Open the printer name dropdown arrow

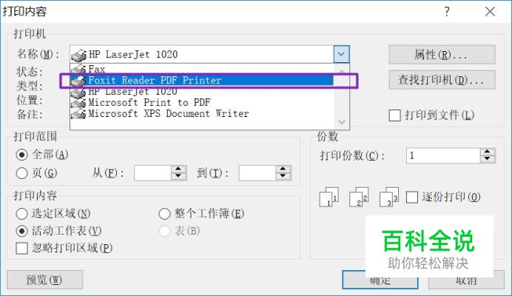(x=341, y=54)
